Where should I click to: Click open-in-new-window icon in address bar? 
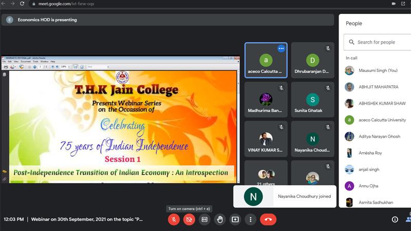pos(403,4)
